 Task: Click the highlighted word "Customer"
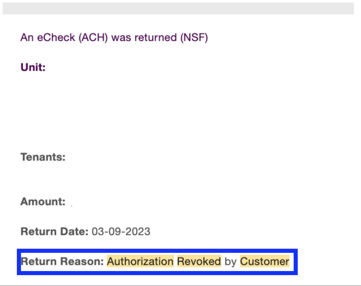(x=264, y=261)
